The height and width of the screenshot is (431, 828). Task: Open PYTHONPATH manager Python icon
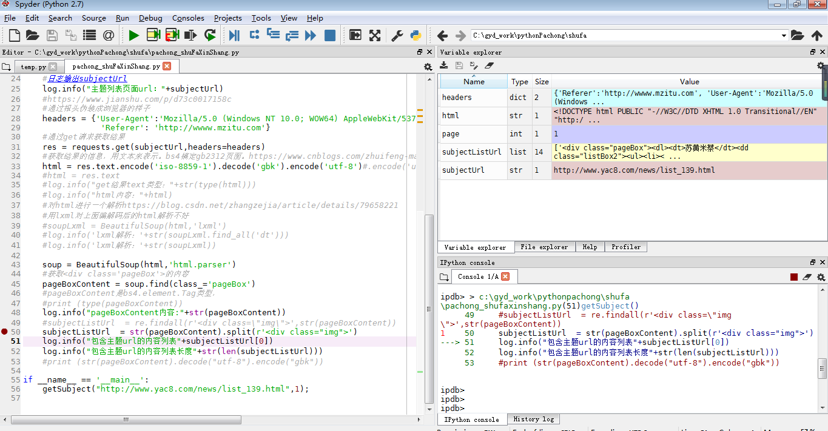pos(416,35)
